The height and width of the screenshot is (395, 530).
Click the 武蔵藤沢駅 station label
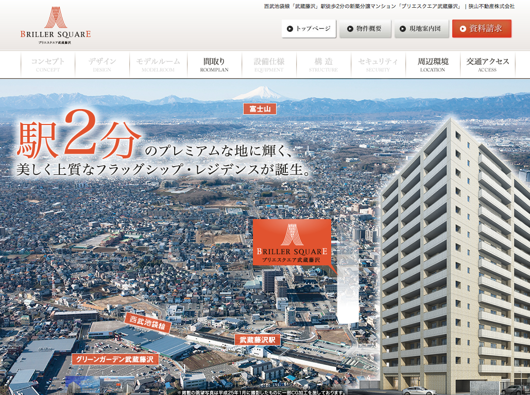(258, 340)
